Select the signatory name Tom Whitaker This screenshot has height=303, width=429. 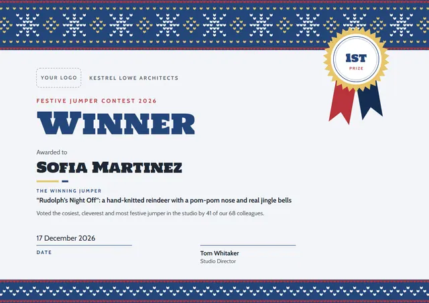(219, 254)
